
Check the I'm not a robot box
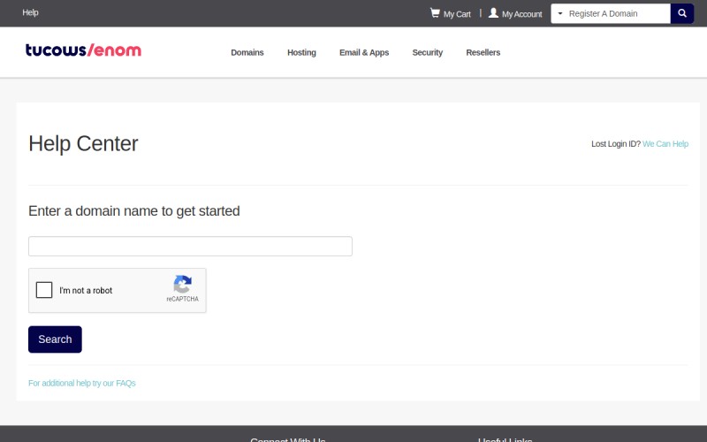point(44,290)
